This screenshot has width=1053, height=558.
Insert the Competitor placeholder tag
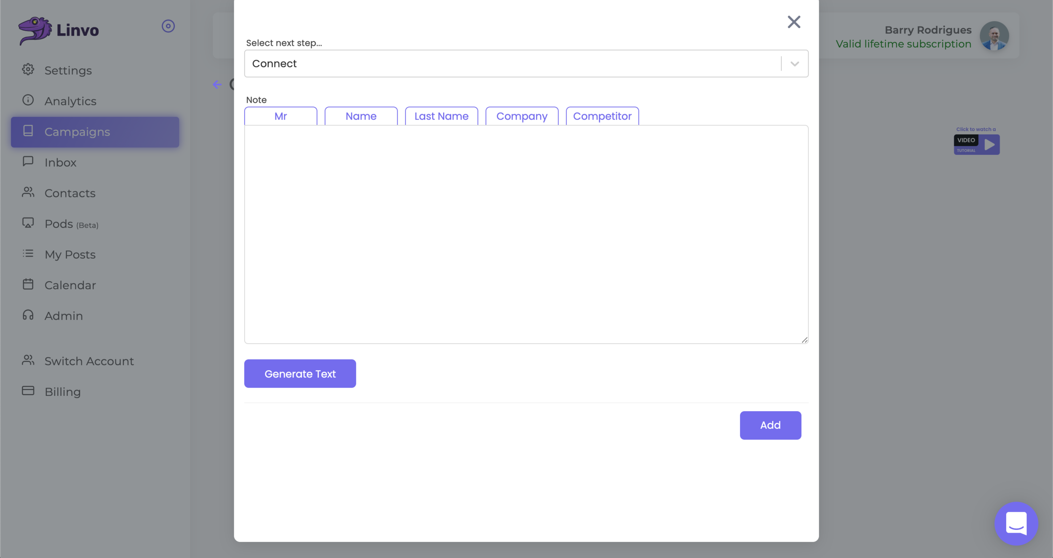pos(602,116)
